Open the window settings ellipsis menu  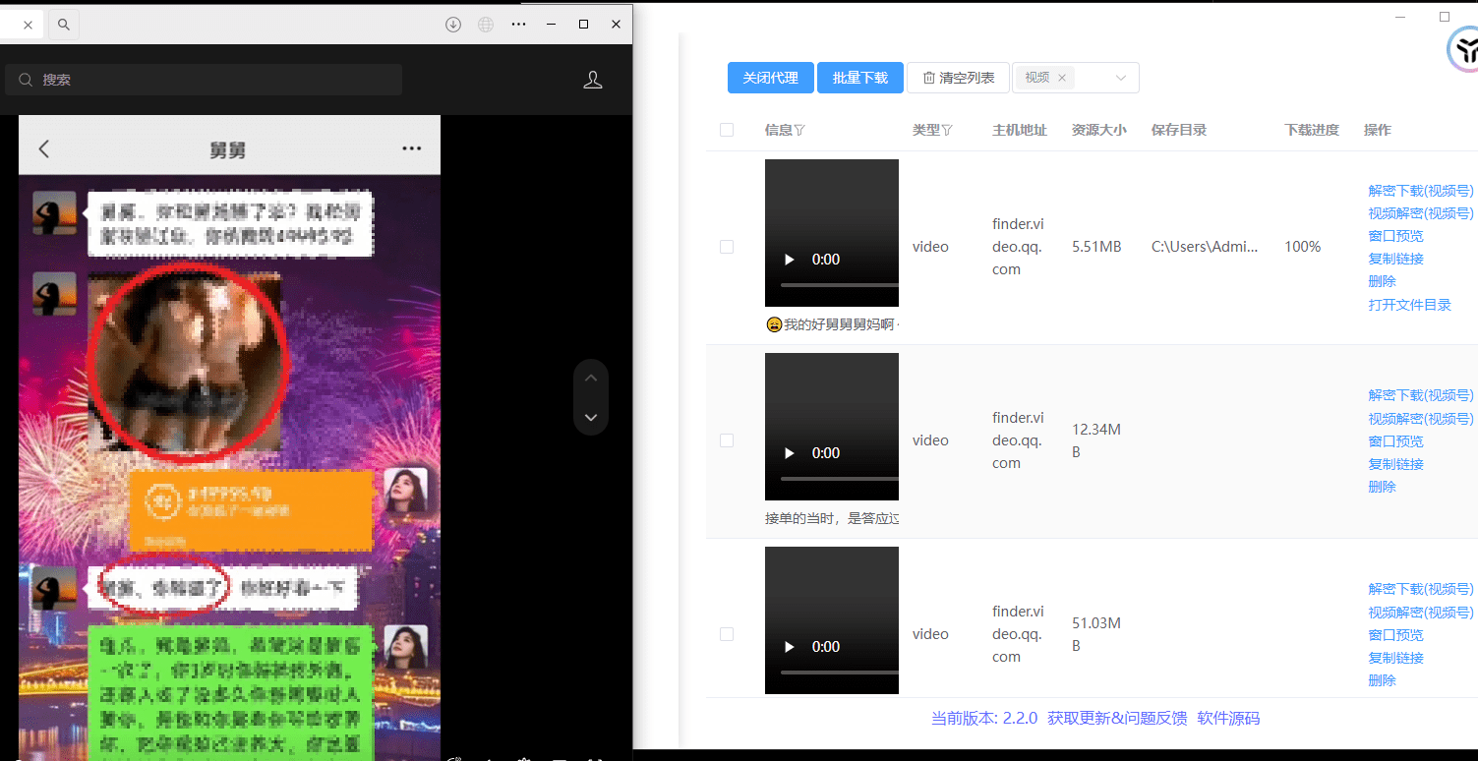point(518,25)
